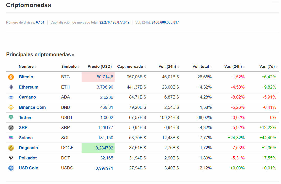Click the Binance Coin logo icon

pos(11,107)
